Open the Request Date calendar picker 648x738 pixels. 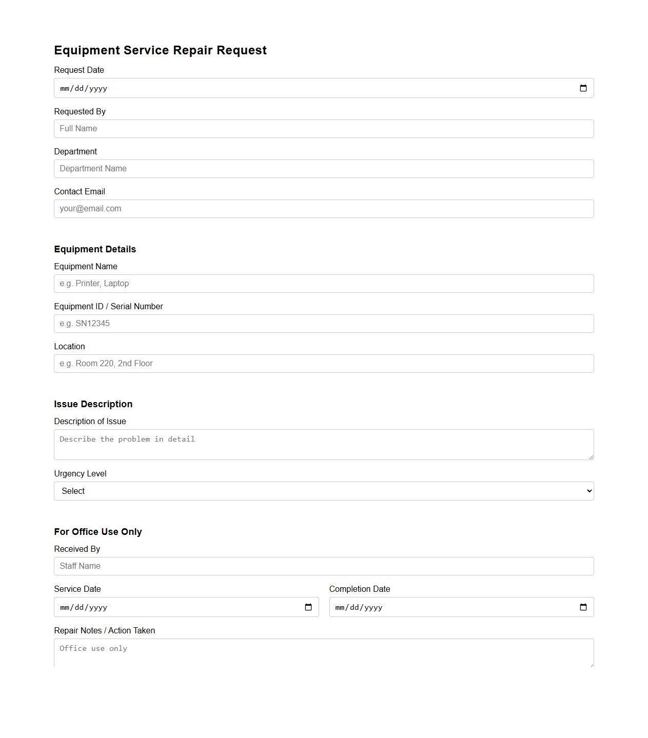583,88
